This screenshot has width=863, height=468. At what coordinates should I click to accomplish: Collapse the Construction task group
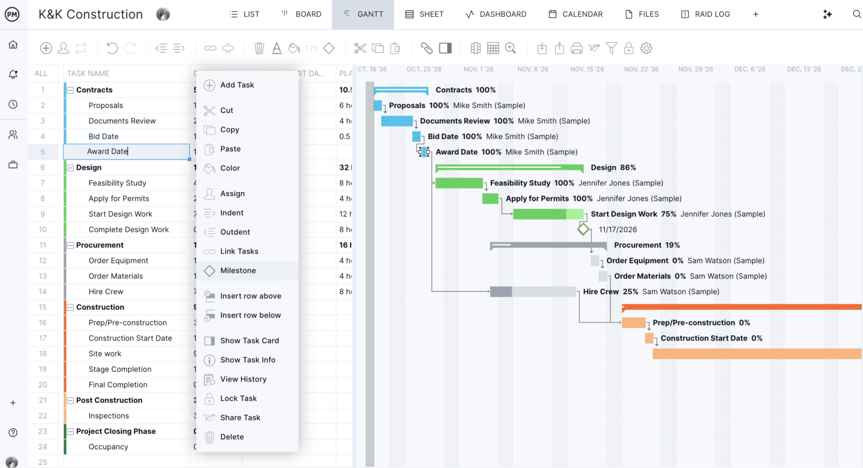tap(70, 308)
